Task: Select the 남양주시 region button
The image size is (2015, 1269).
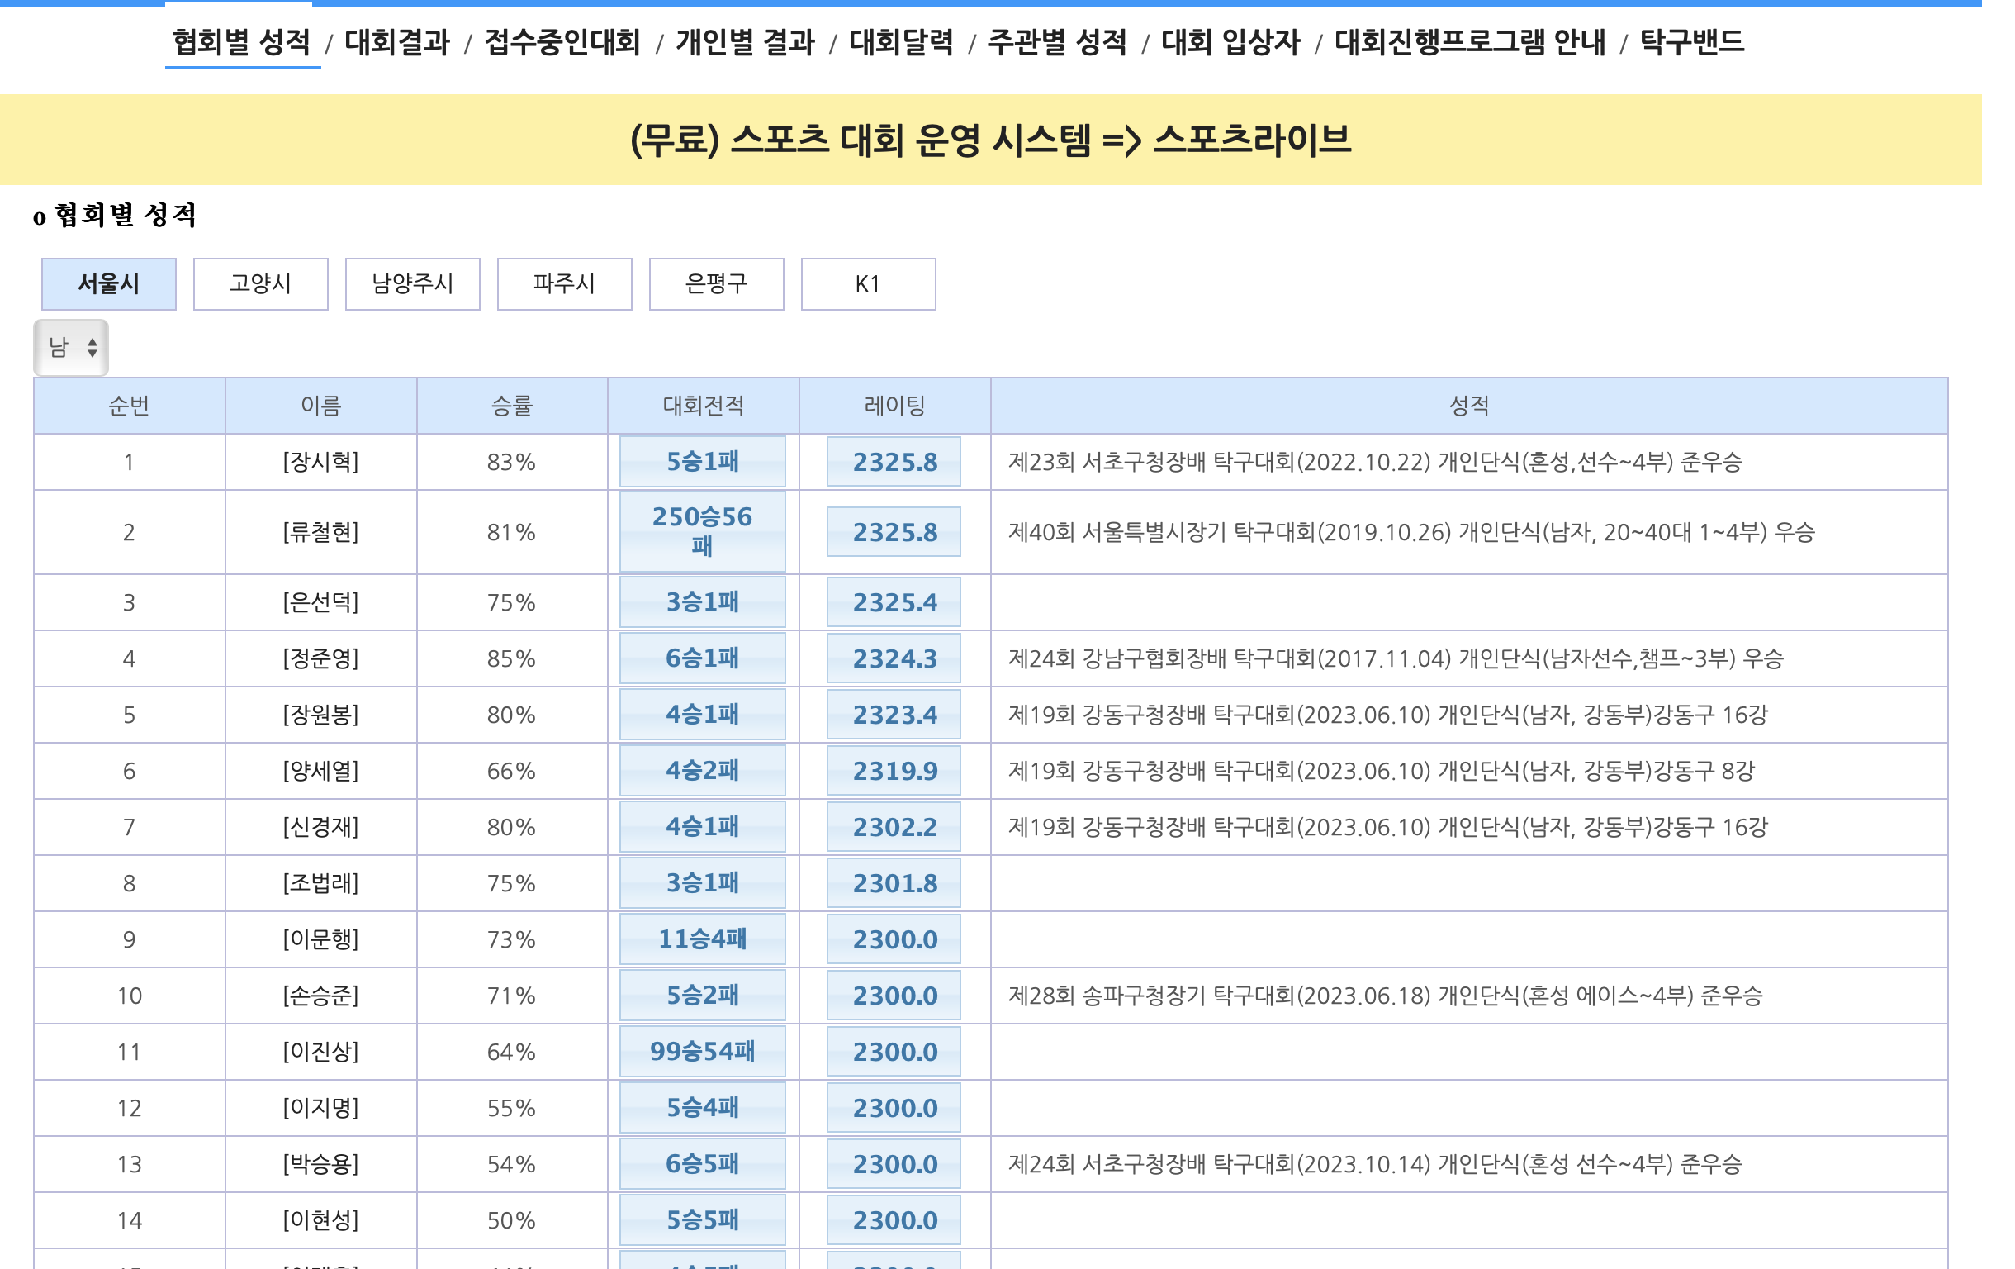Action: (413, 283)
